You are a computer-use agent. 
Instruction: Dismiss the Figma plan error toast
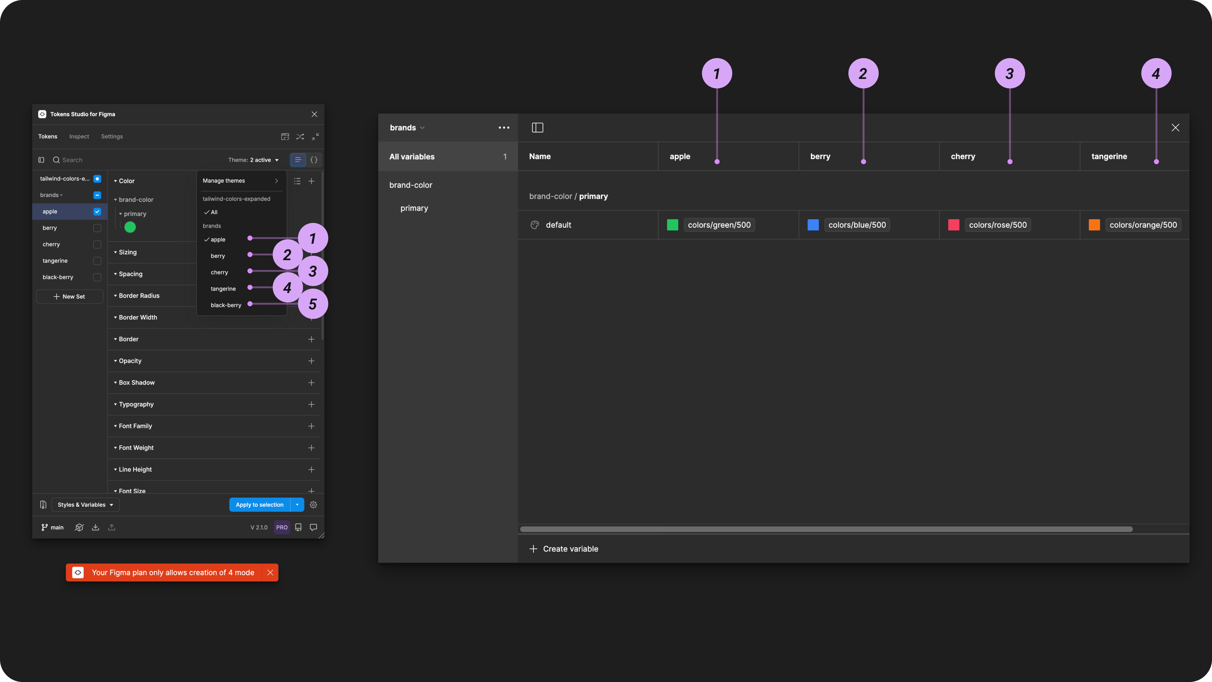pyautogui.click(x=270, y=572)
